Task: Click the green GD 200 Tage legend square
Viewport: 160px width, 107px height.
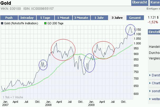Action: (x=45, y=23)
